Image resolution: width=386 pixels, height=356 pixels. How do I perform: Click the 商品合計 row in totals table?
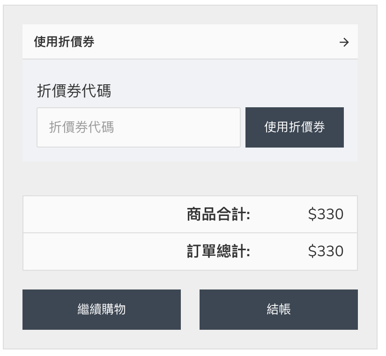click(x=190, y=214)
